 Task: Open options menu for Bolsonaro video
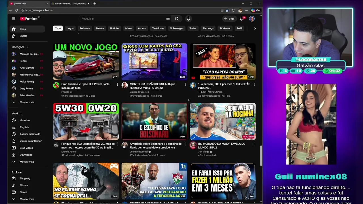[x=185, y=144]
